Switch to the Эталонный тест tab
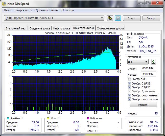Viewport: 165px width, 136px height. pos(16,28)
